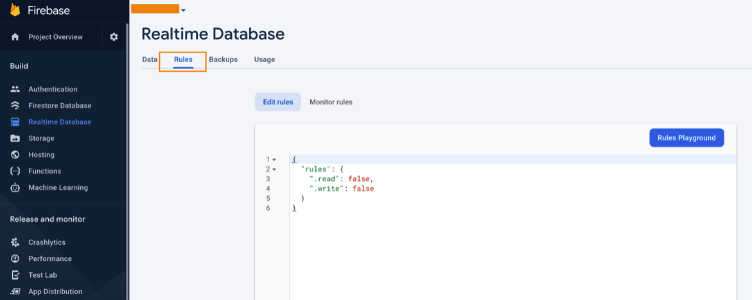Click line number 6 in the gutter
Image resolution: width=752 pixels, height=300 pixels.
coord(268,208)
